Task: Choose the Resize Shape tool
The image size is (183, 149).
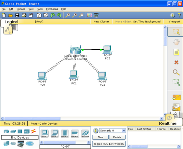Action: (x=176, y=82)
